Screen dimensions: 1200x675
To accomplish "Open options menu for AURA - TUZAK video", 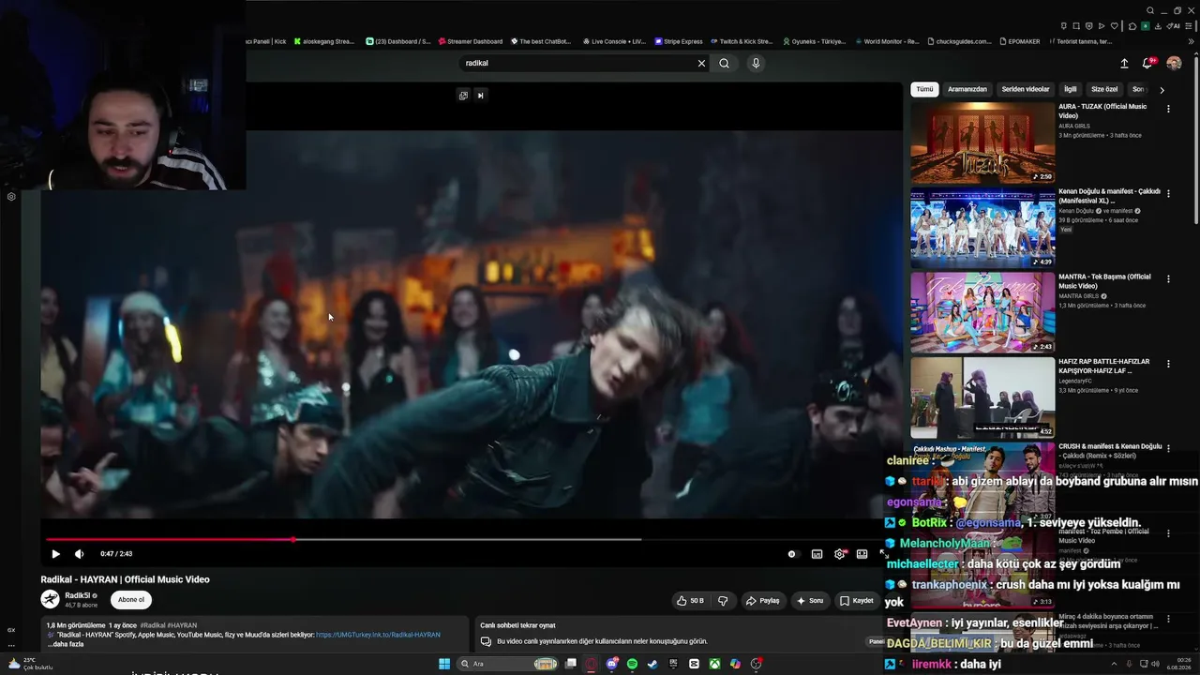I will [1168, 109].
